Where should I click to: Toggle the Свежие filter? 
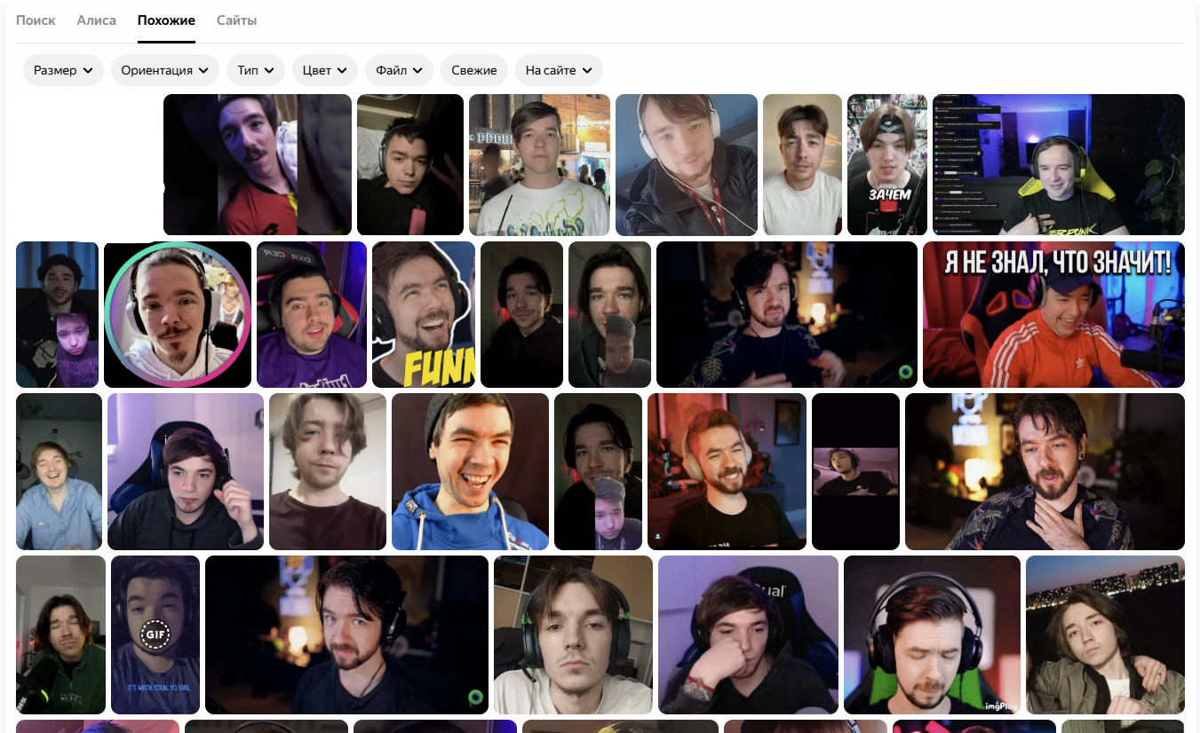[x=474, y=70]
